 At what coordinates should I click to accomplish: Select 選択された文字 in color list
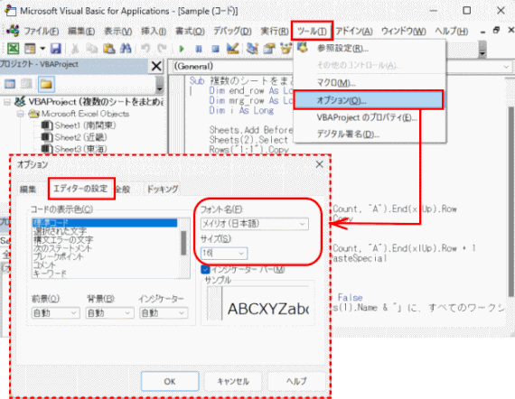(x=61, y=231)
